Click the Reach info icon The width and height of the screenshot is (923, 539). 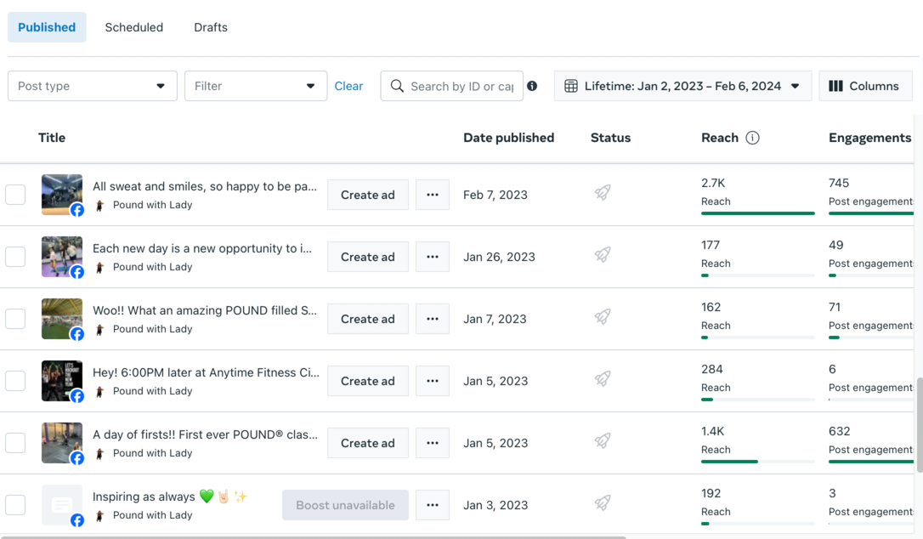(x=752, y=138)
